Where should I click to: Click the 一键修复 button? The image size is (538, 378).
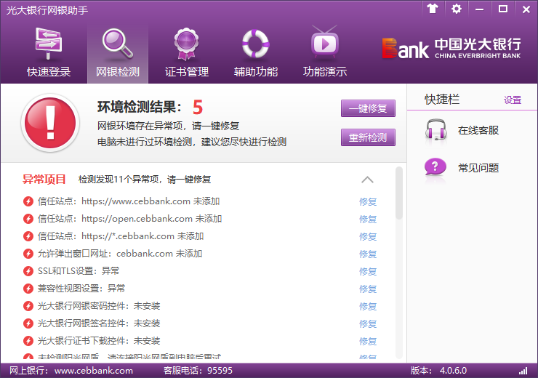(x=368, y=109)
